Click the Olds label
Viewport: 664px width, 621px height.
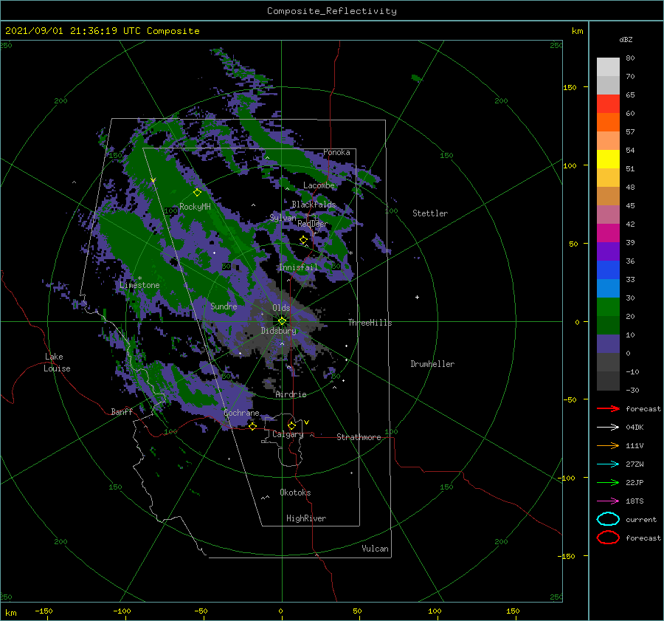click(x=281, y=308)
